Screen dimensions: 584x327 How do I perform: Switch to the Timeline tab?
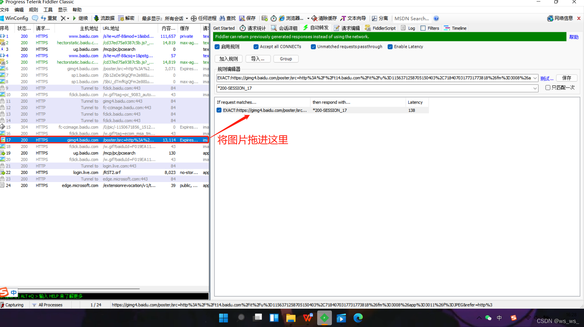coord(455,28)
